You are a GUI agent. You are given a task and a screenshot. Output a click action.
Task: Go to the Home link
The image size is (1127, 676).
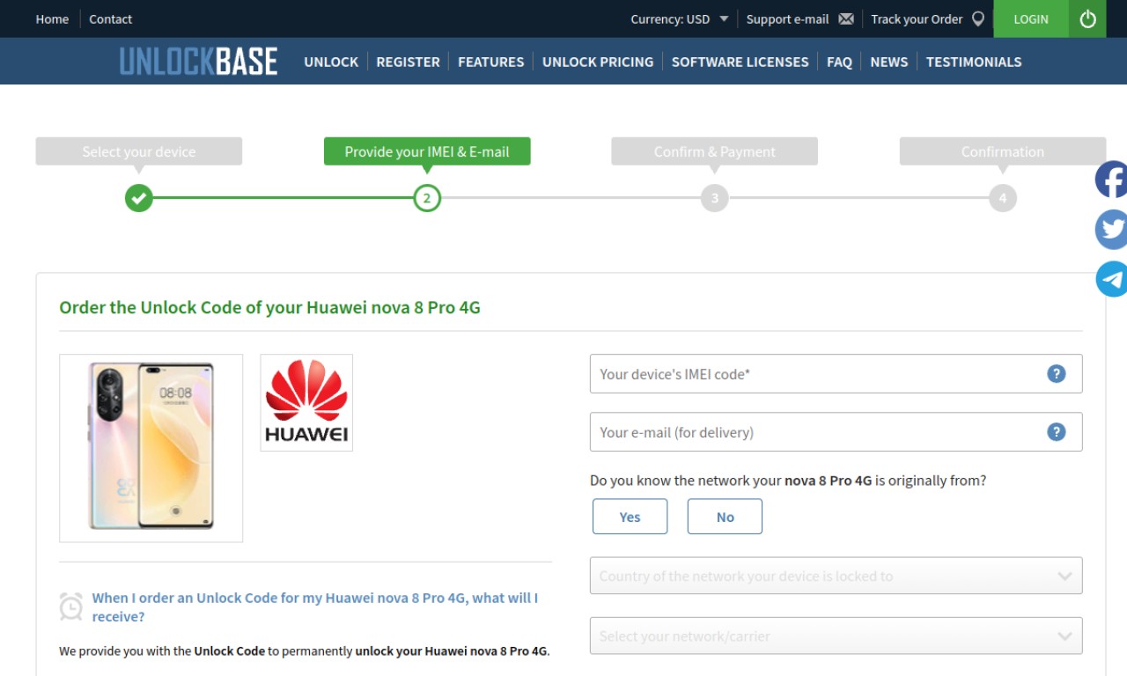point(52,18)
